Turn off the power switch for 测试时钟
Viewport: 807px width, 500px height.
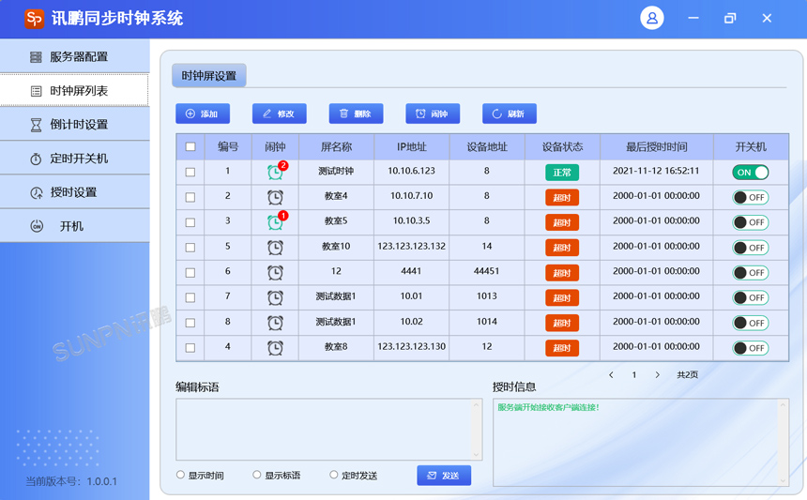[750, 173]
